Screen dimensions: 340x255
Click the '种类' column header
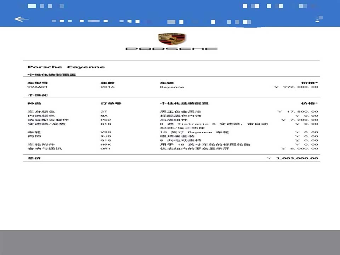[x=34, y=103]
